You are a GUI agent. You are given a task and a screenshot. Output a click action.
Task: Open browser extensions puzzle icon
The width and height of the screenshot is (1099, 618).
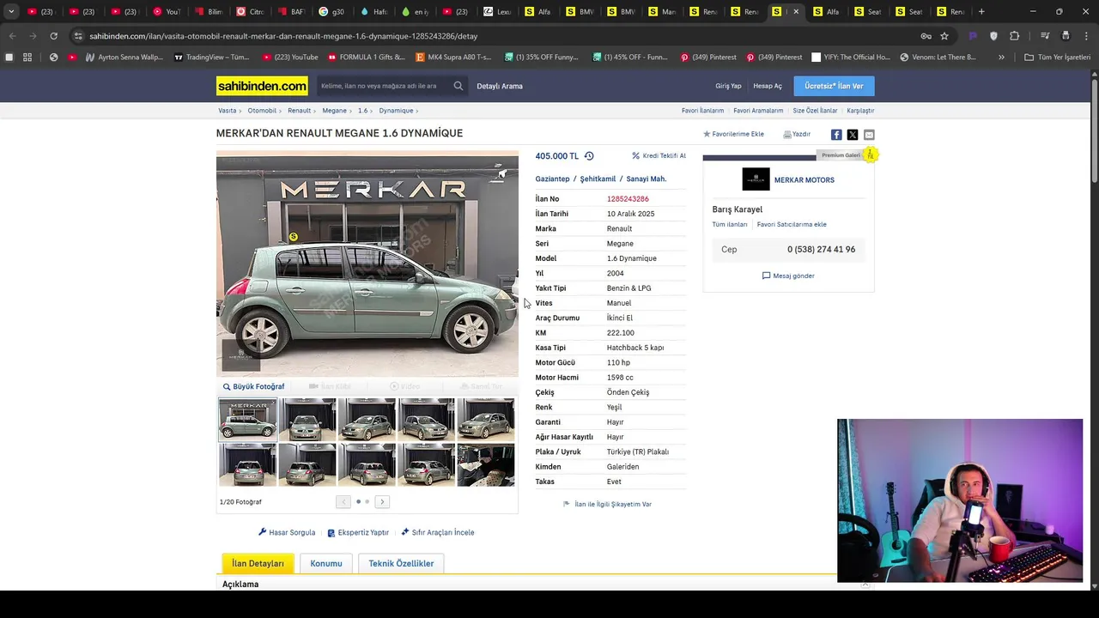(x=1015, y=36)
